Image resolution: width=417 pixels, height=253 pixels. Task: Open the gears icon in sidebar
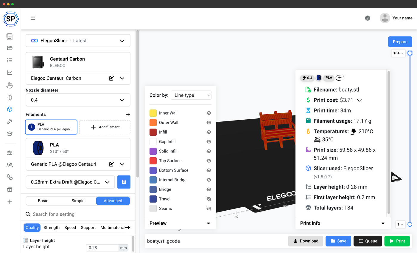click(x=10, y=177)
